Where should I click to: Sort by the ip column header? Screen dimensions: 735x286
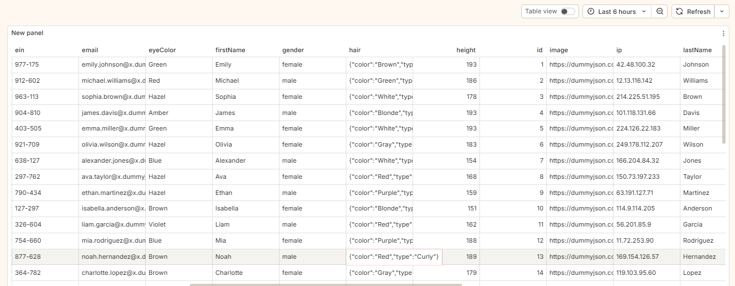tap(619, 50)
